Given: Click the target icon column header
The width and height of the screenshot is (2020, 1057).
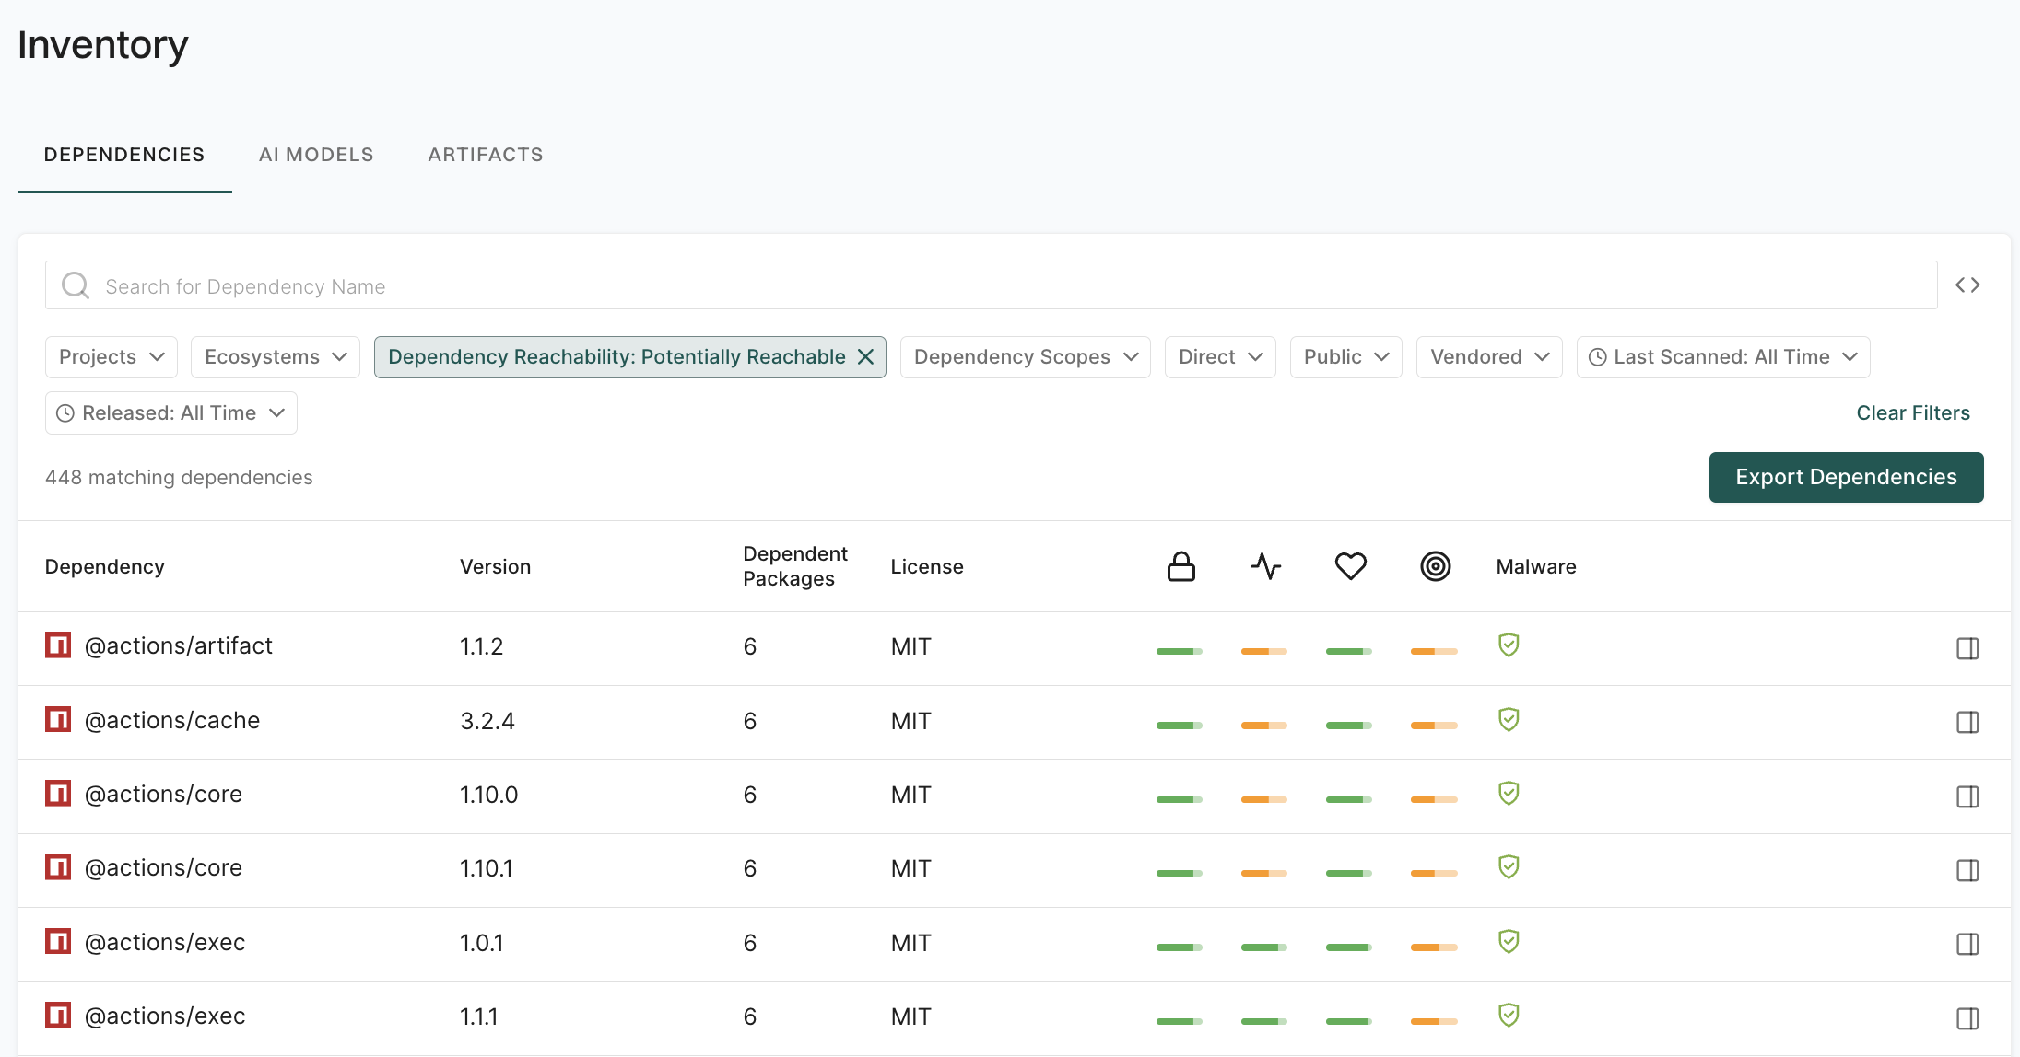Looking at the screenshot, I should click(1435, 566).
